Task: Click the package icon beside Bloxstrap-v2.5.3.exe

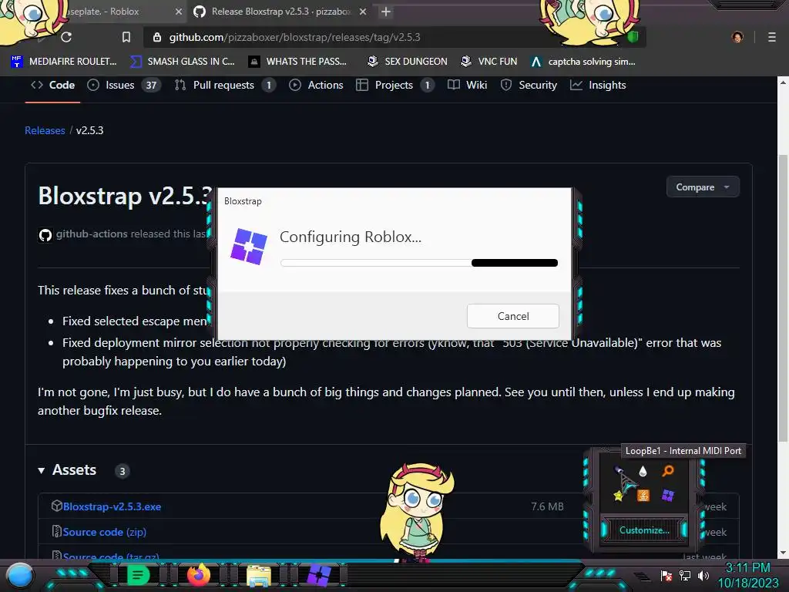Action: point(57,506)
